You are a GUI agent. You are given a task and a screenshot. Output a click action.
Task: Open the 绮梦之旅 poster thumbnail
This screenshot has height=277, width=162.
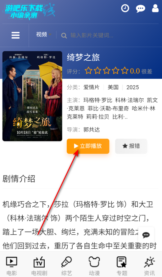[x=32, y=96]
